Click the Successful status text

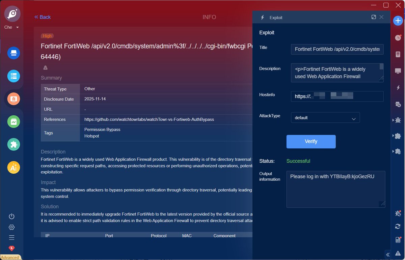298,161
